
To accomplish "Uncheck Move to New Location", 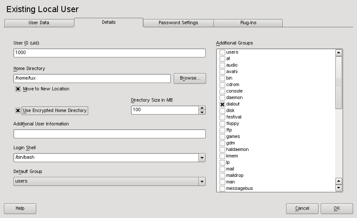I will coord(18,89).
